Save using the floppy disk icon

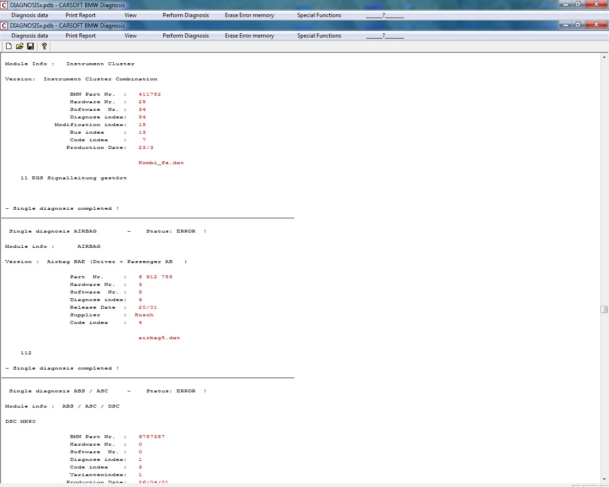click(x=30, y=46)
